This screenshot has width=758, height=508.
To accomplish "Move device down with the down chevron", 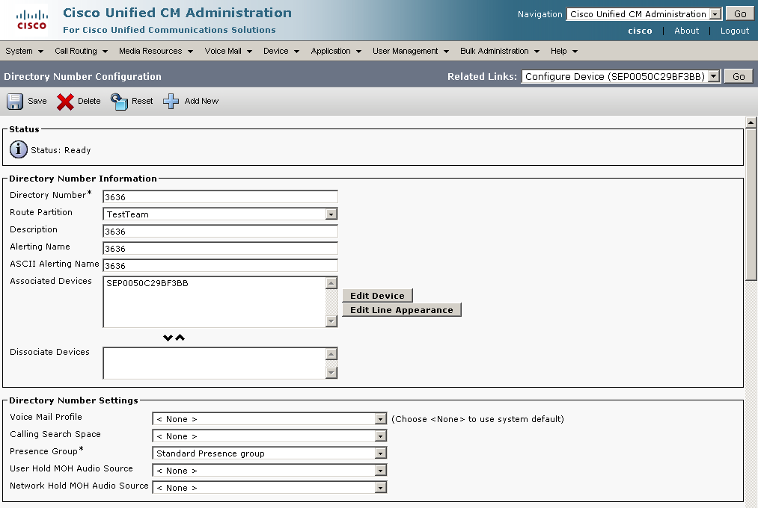I will (x=168, y=338).
